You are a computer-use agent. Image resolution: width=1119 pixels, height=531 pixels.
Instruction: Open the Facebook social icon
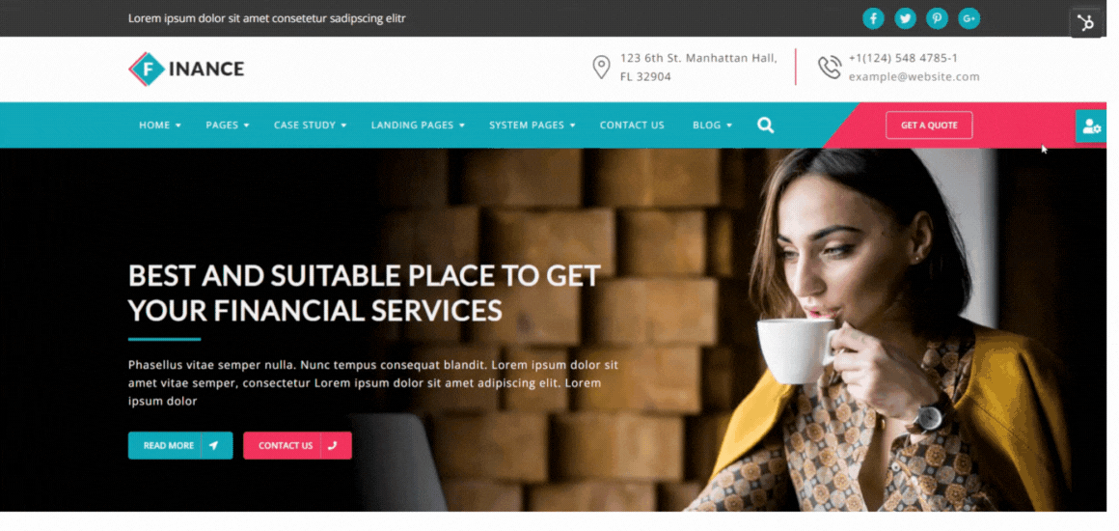coord(873,18)
